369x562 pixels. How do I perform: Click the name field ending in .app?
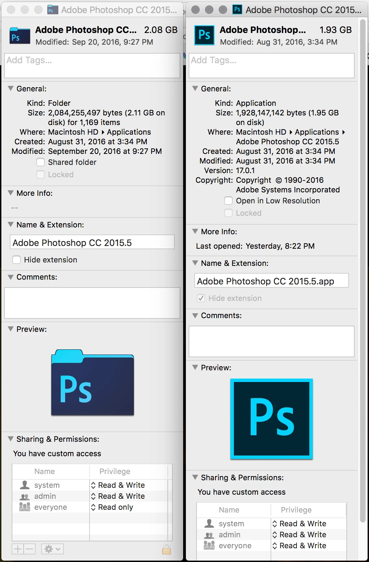[272, 281]
